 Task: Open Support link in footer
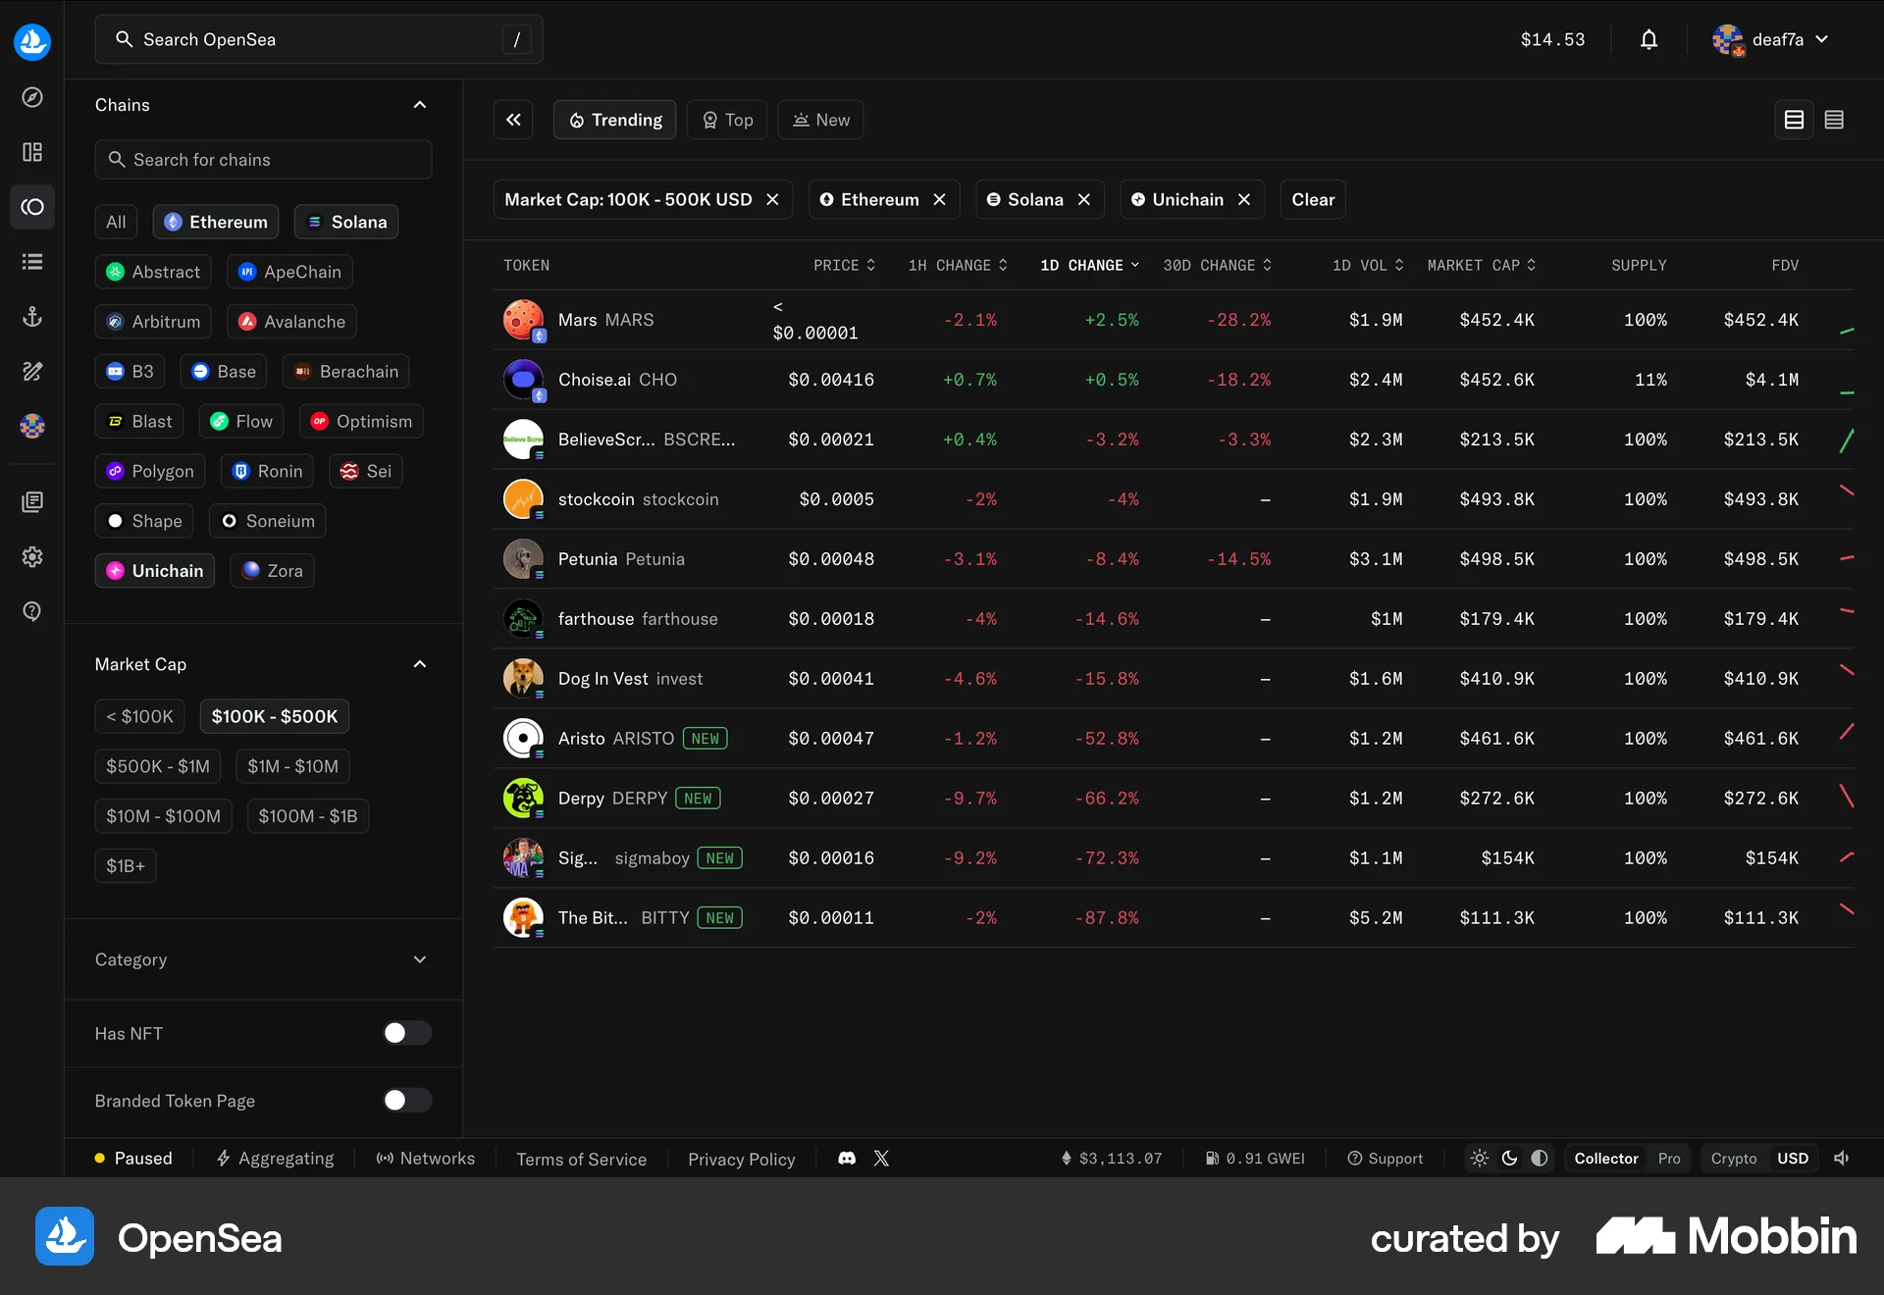[x=1386, y=1159]
